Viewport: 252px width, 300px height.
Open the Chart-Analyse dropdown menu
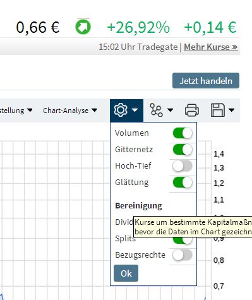(x=70, y=111)
